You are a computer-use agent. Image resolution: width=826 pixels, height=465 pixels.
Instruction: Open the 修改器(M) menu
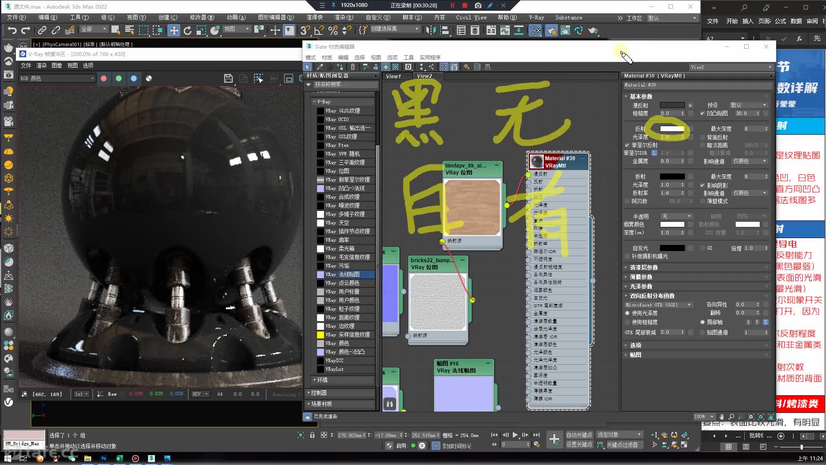pyautogui.click(x=202, y=18)
